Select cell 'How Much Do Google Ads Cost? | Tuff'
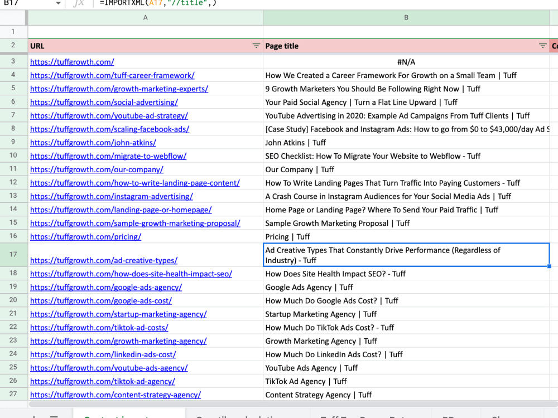558x418 pixels. coord(406,301)
